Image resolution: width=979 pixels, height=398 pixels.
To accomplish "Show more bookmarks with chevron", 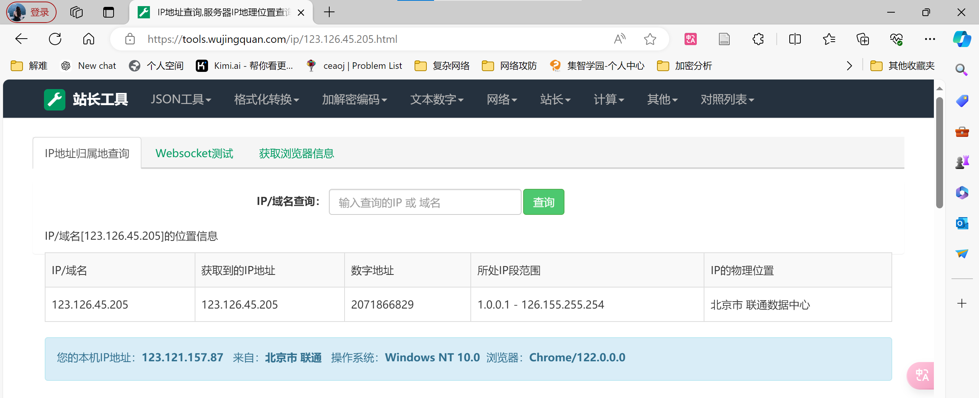I will [x=849, y=66].
